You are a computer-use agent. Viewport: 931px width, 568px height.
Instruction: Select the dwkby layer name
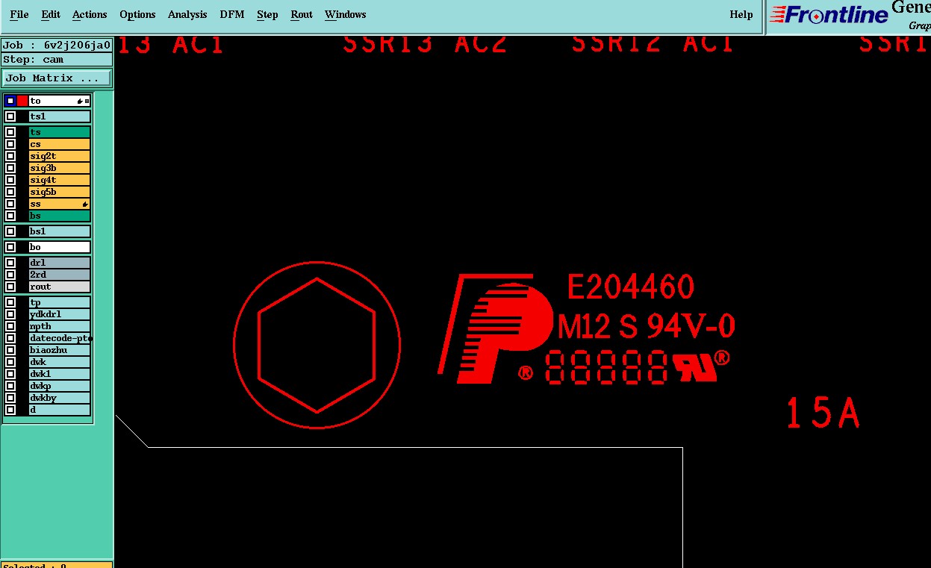[x=60, y=398]
